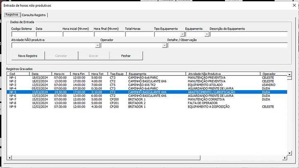Select record NP-6 in the list
The height and width of the screenshot is (168, 299).
147,96
